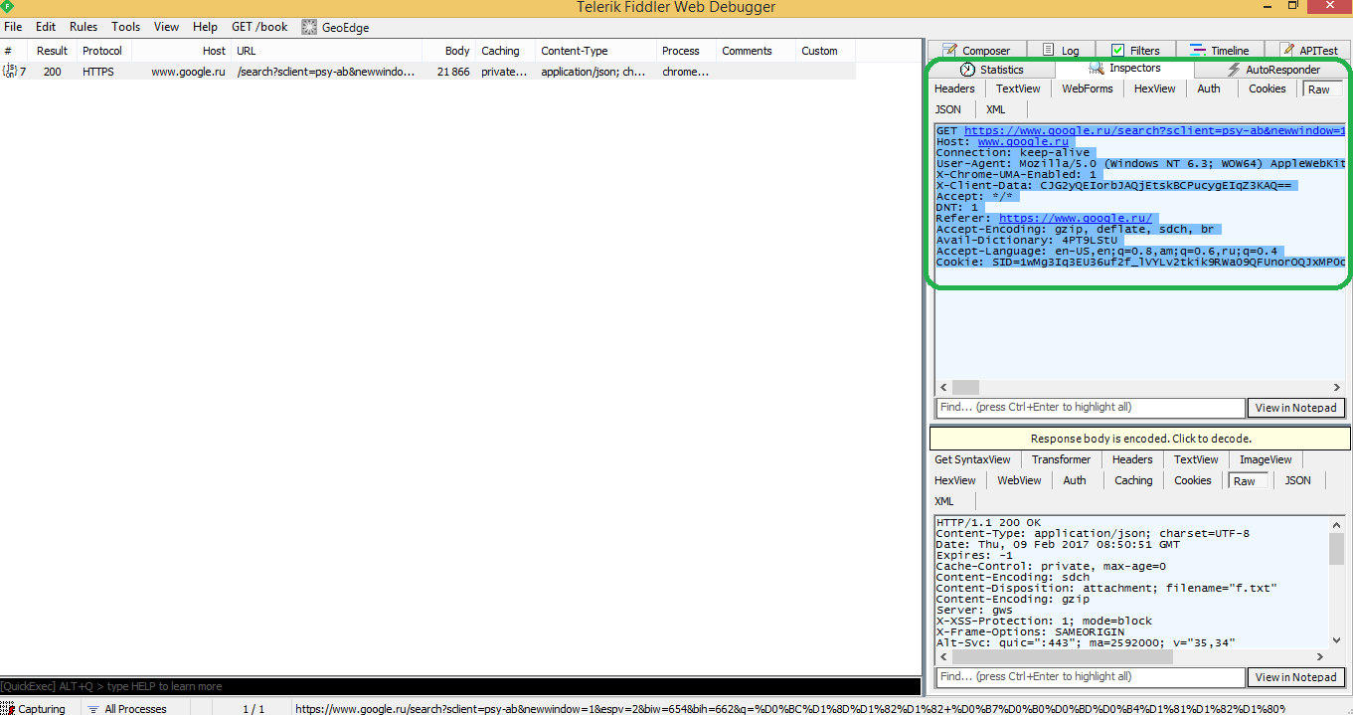This screenshot has width=1353, height=715.
Task: Click the Fiddler application icon in title bar
Action: point(7,7)
